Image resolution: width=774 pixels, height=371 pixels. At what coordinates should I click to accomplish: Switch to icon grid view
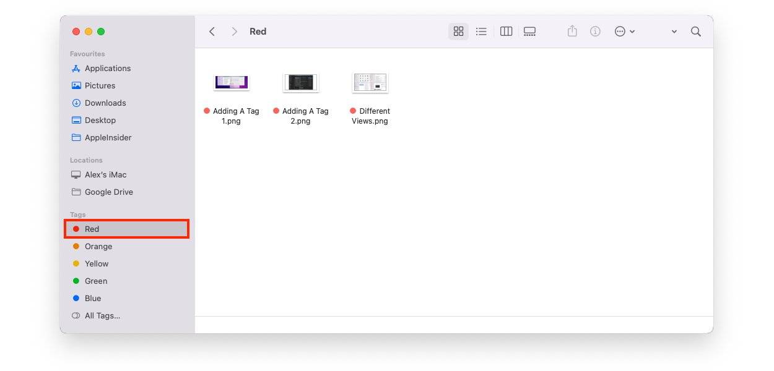(458, 32)
